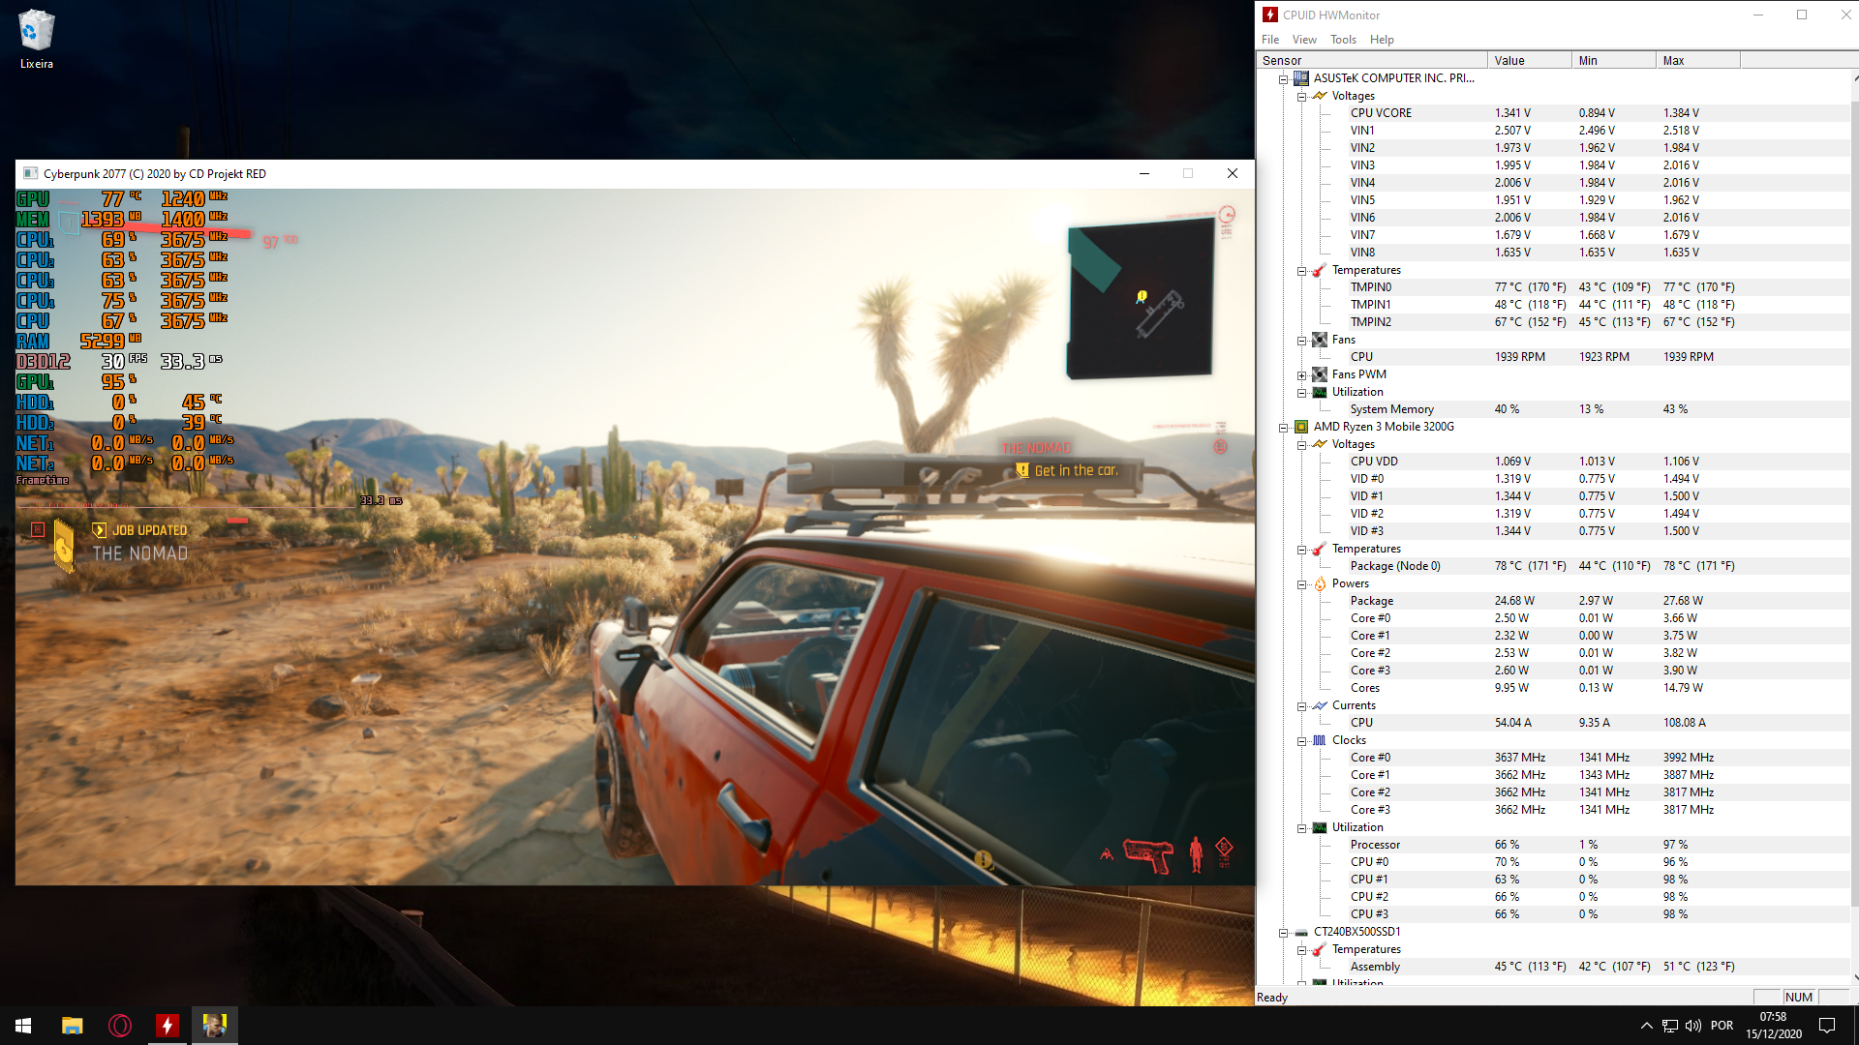Open the Help menu in HWMonitor
1859x1045 pixels.
click(x=1382, y=40)
